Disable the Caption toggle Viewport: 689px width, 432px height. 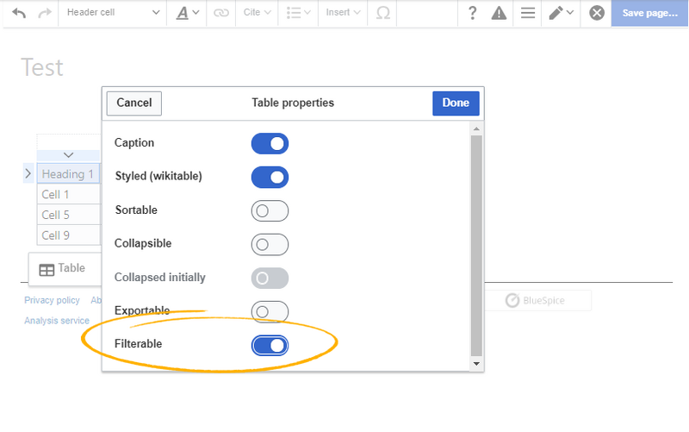[x=270, y=143]
